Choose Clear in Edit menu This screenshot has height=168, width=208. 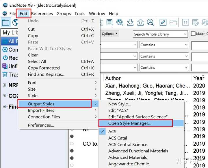coord(59,55)
